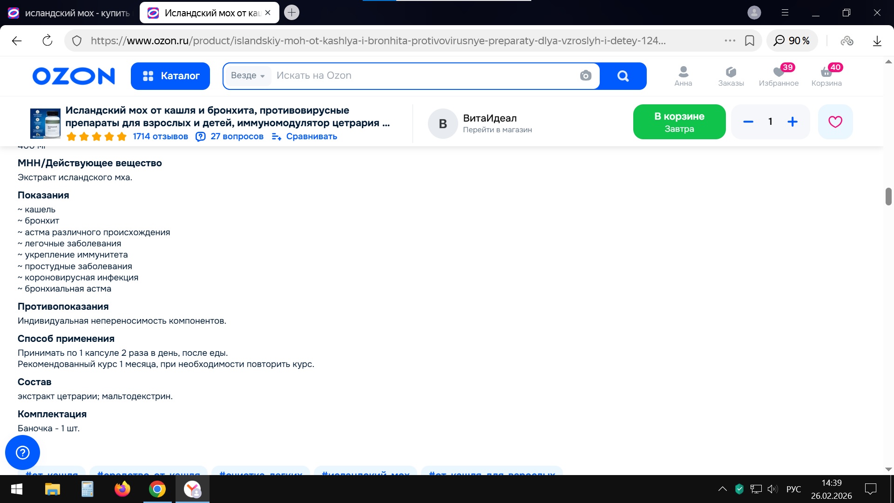Click the blue help question-mark bubble

point(22,452)
